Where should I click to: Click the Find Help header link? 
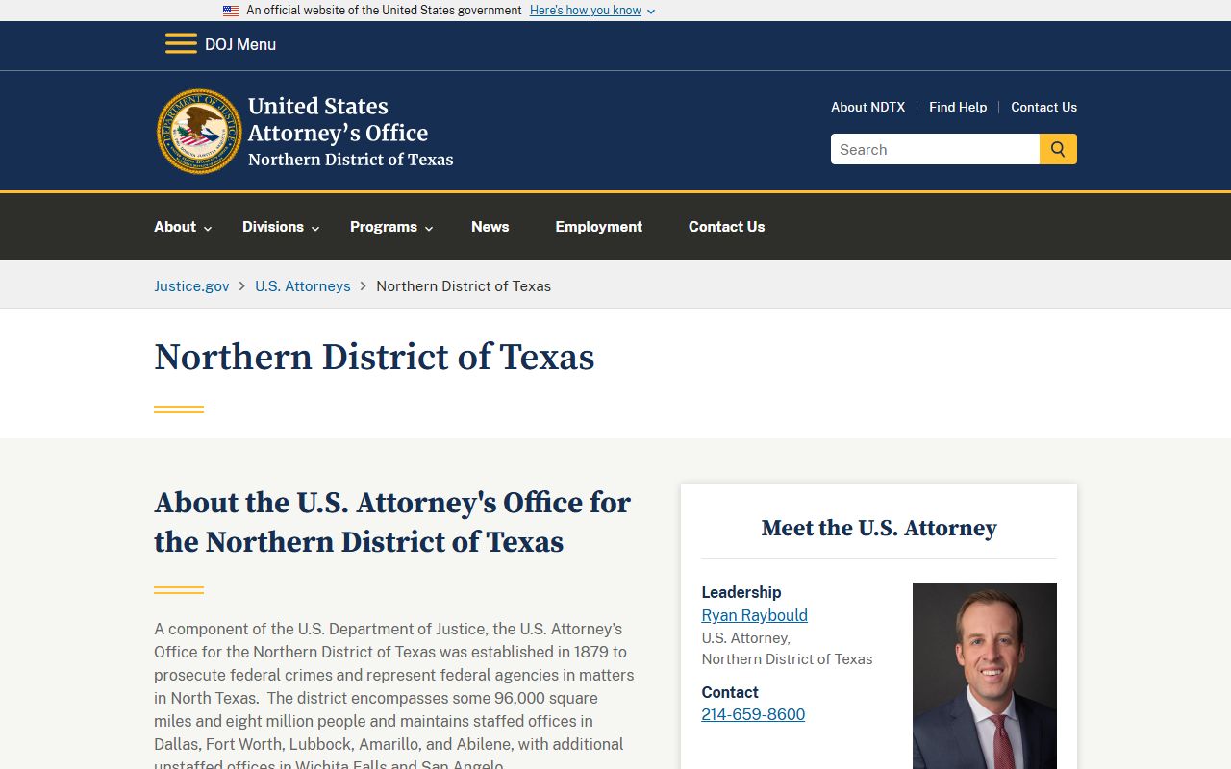pyautogui.click(x=958, y=107)
